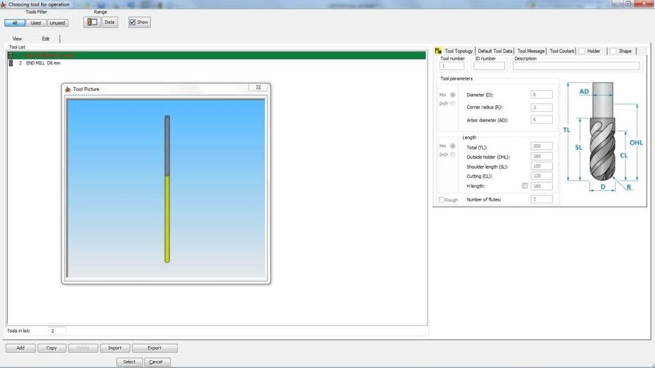
Task: Click the Tool Topology 'Mm' yellow icon
Action: (x=438, y=51)
